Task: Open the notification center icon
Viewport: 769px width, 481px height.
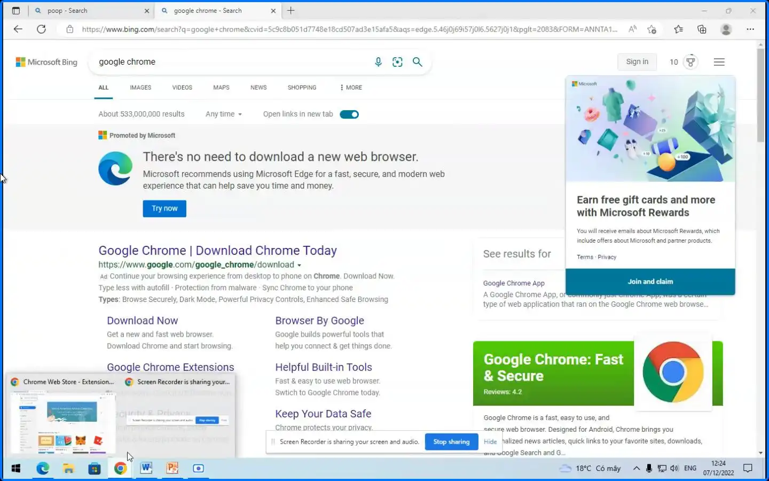Action: (x=748, y=468)
